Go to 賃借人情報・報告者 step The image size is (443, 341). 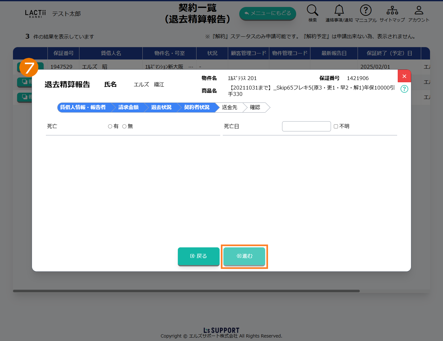tap(83, 108)
